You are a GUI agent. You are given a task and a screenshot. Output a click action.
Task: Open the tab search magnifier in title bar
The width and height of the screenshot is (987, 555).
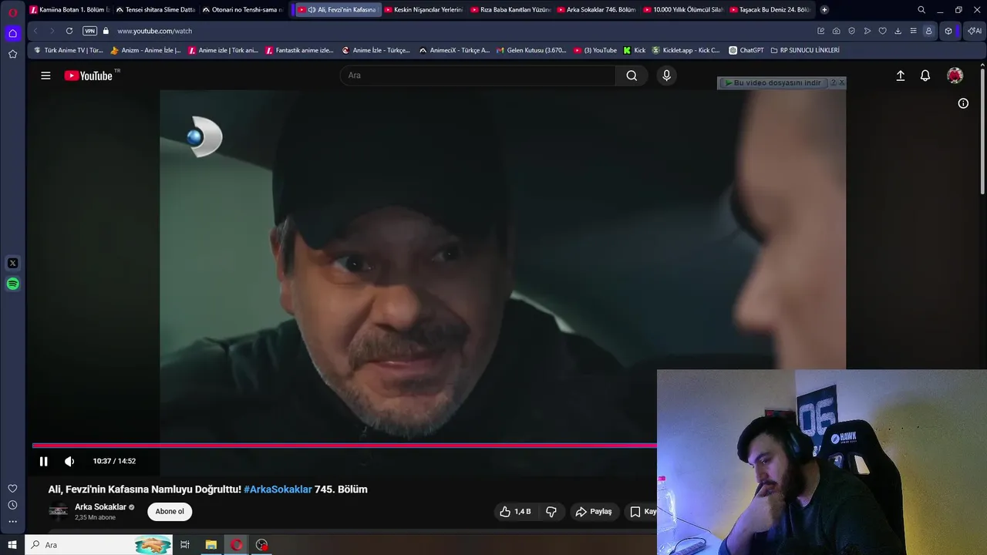[921, 10]
